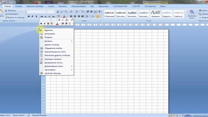Open the Конструктор tab
The height and width of the screenshot is (117, 208).
(150, 6)
